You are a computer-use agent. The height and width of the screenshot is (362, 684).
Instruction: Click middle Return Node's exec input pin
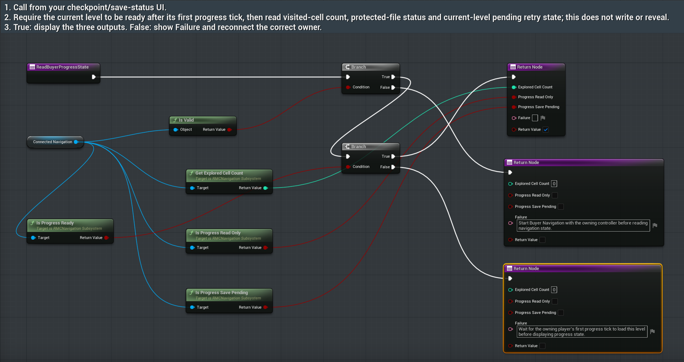coord(510,173)
